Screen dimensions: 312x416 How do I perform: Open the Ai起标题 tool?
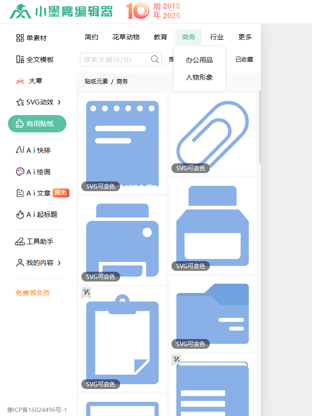[x=37, y=214]
